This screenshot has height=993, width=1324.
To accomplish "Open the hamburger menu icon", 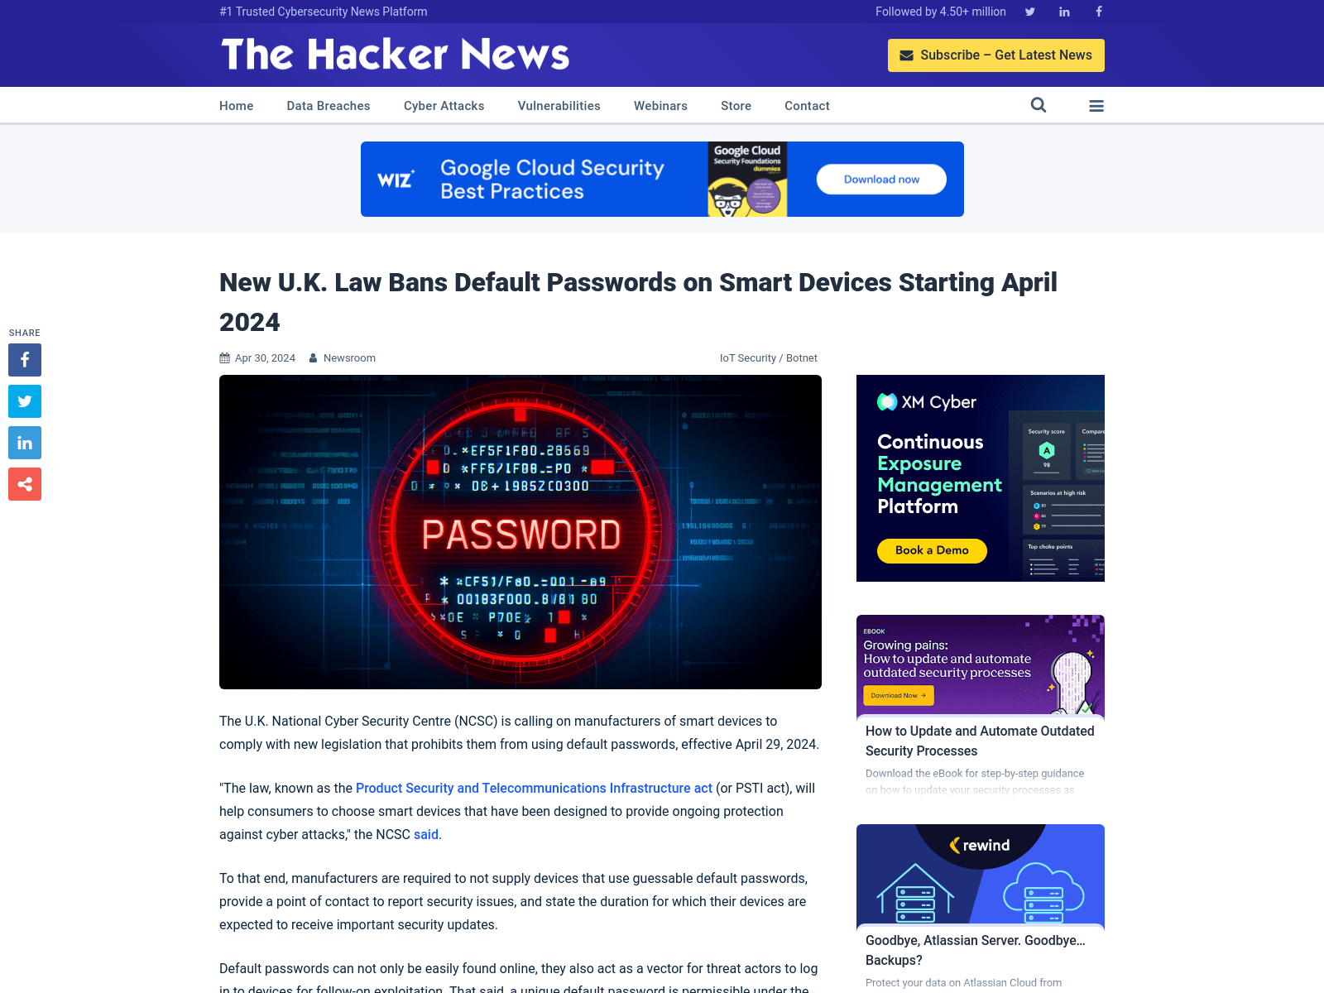I will point(1096,106).
